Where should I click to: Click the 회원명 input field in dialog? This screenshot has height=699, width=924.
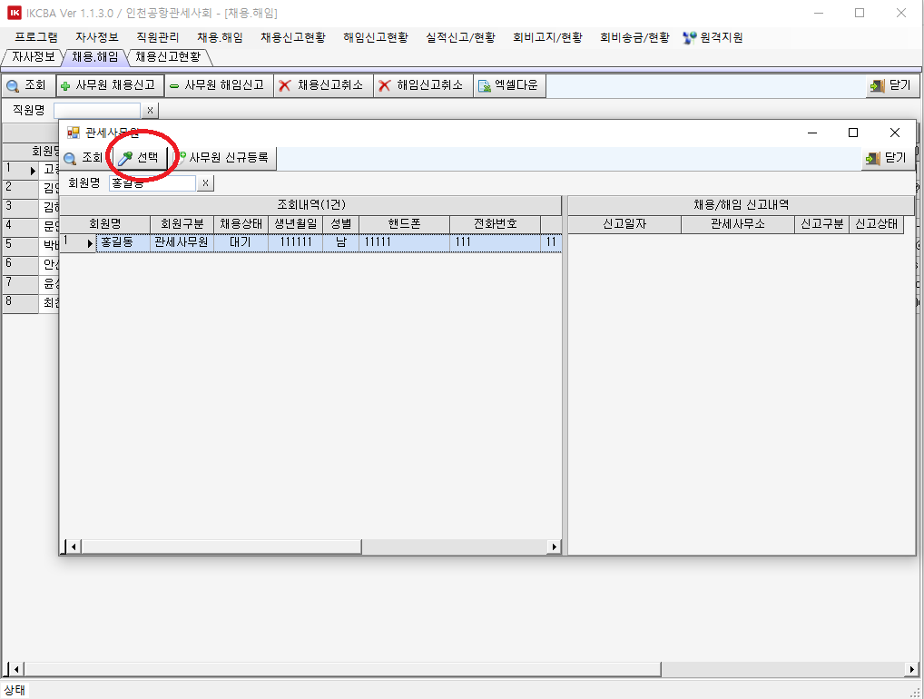click(x=152, y=183)
